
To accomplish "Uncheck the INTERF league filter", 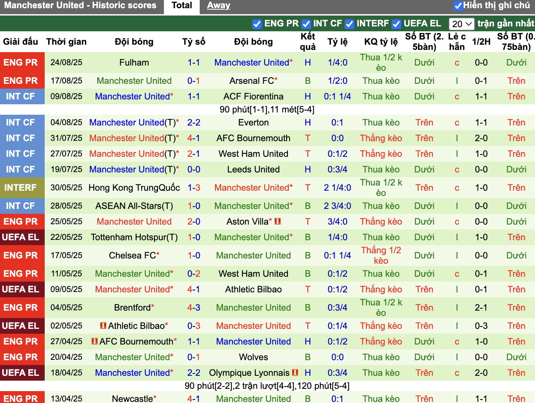I will [349, 24].
